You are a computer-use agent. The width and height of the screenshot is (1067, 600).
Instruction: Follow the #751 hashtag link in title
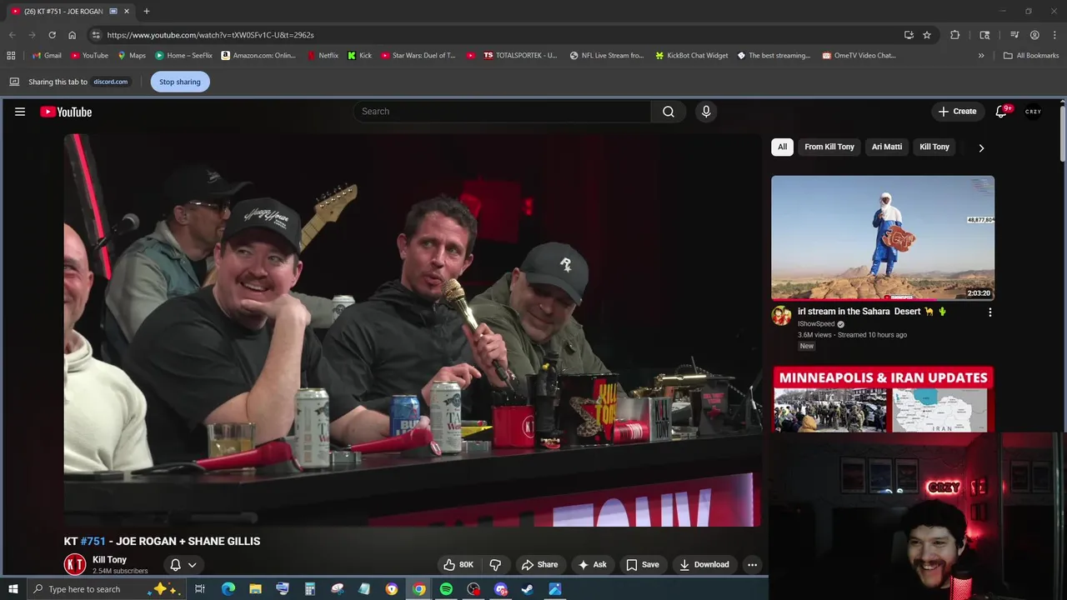(x=93, y=542)
